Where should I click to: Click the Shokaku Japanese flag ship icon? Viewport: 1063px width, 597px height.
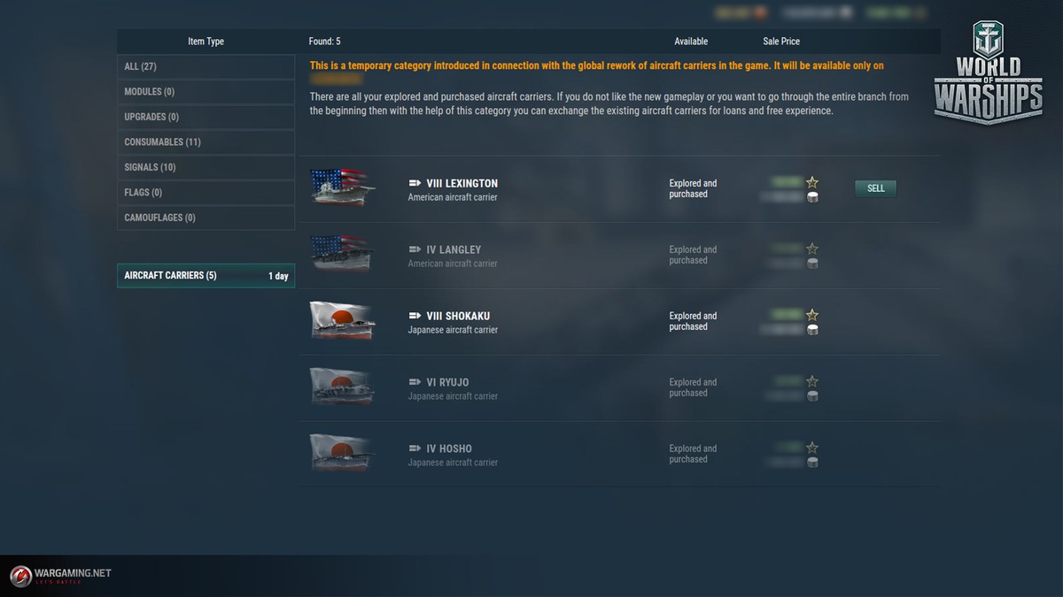[340, 320]
